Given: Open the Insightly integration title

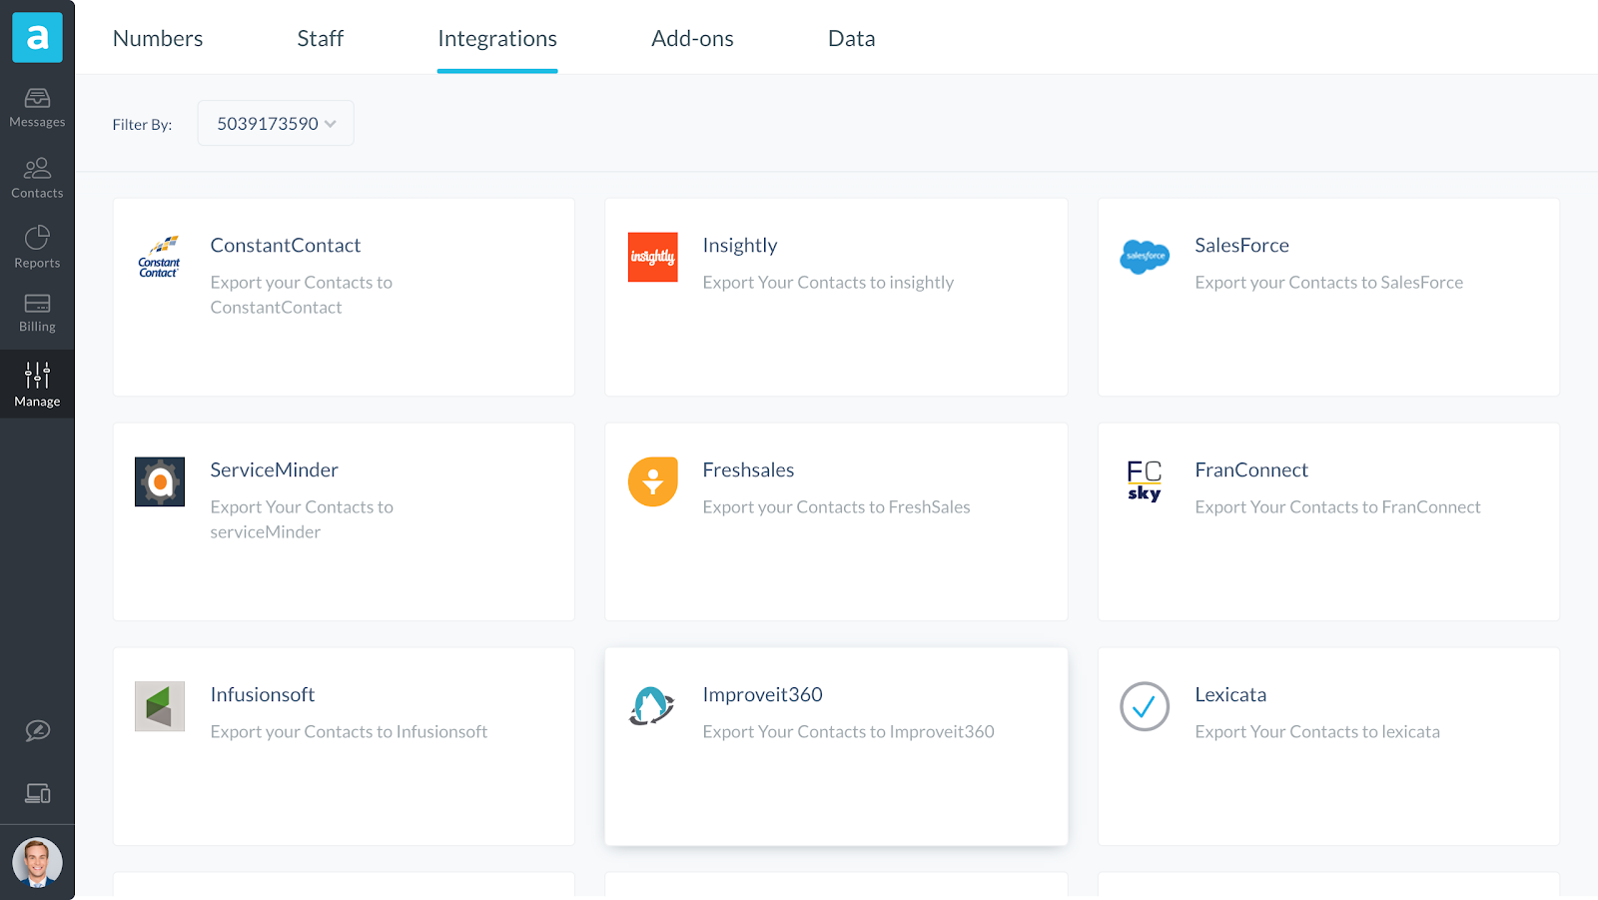Looking at the screenshot, I should coord(740,246).
